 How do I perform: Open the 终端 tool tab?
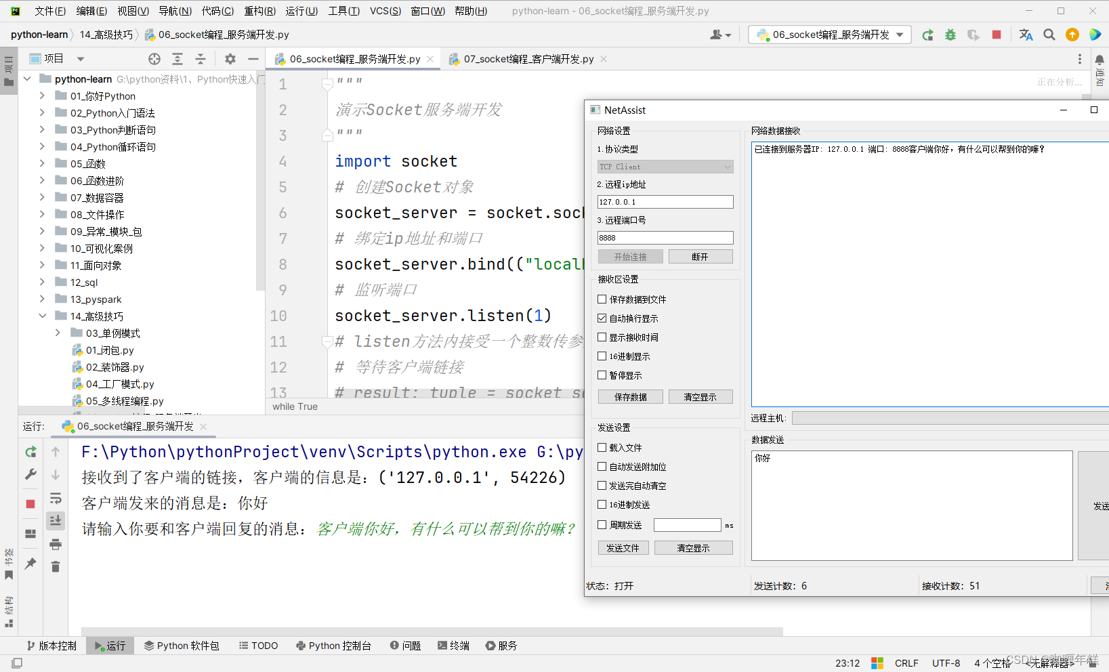tap(453, 646)
